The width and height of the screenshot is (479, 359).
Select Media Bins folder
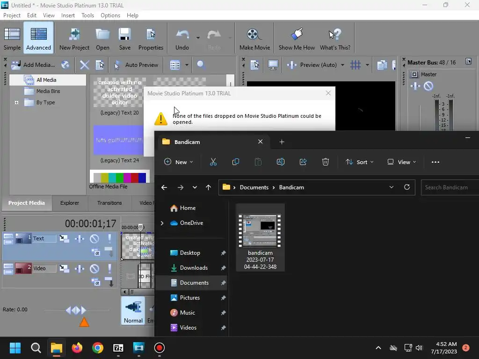coord(48,91)
